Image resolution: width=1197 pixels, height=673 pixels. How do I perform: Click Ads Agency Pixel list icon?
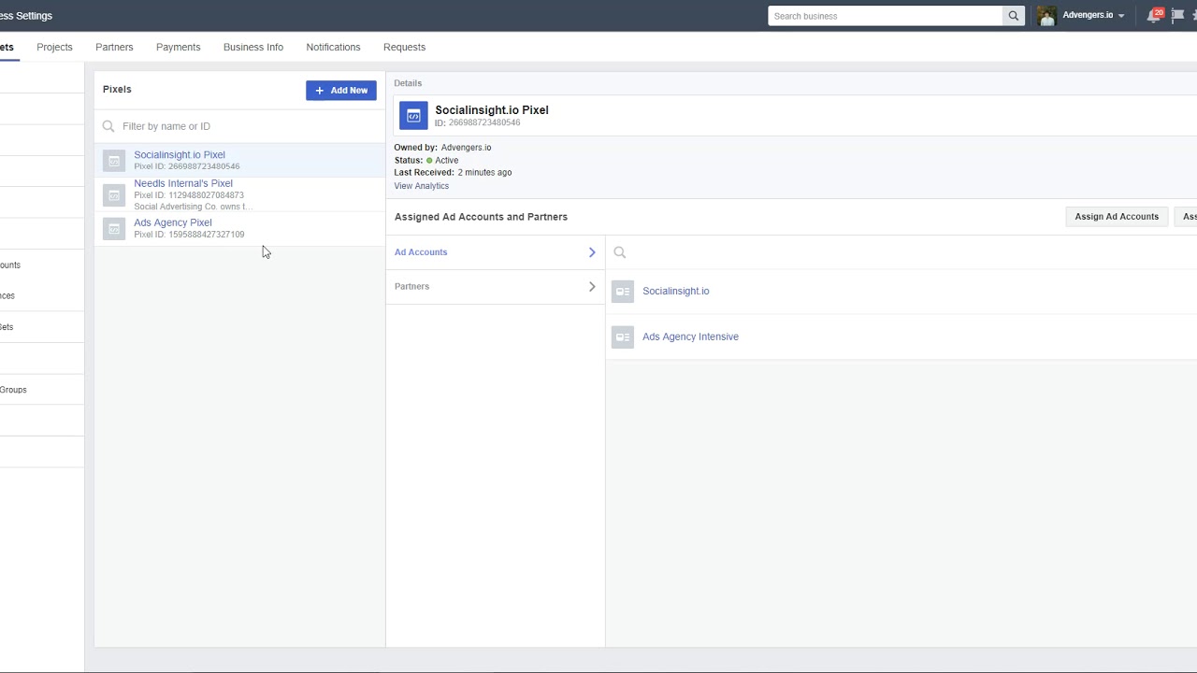coord(114,229)
